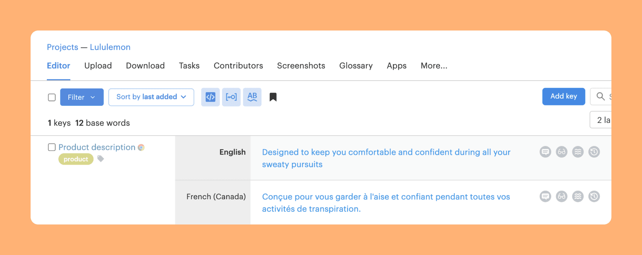The image size is (642, 255).
Task: Click the tag icon beside product label
Action: (100, 159)
